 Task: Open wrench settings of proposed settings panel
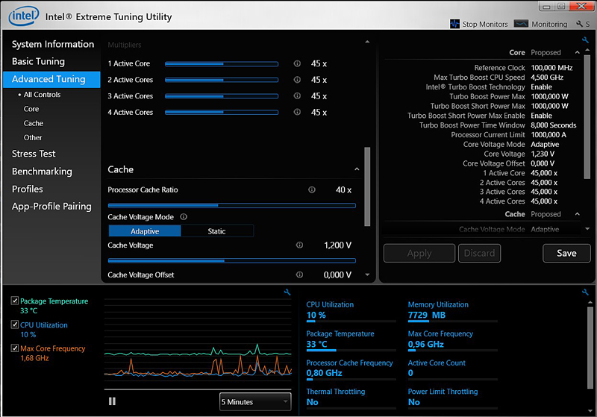pos(585,40)
